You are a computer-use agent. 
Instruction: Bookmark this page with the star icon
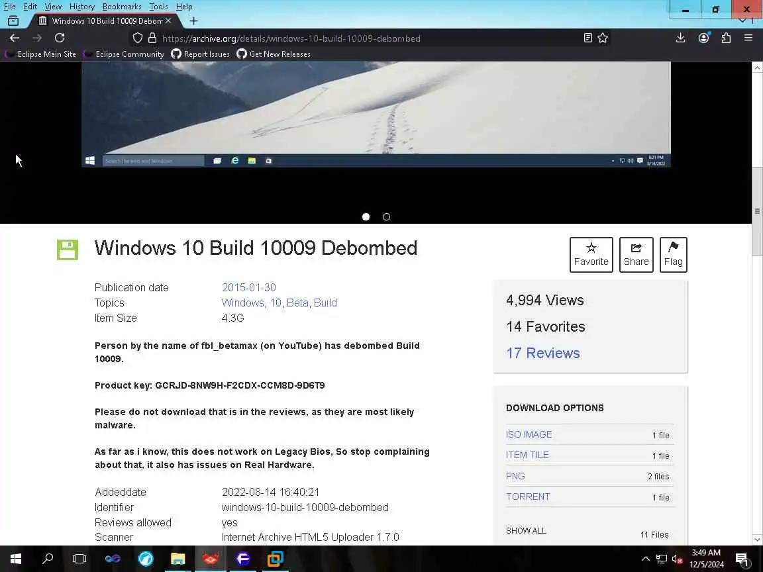coord(603,38)
